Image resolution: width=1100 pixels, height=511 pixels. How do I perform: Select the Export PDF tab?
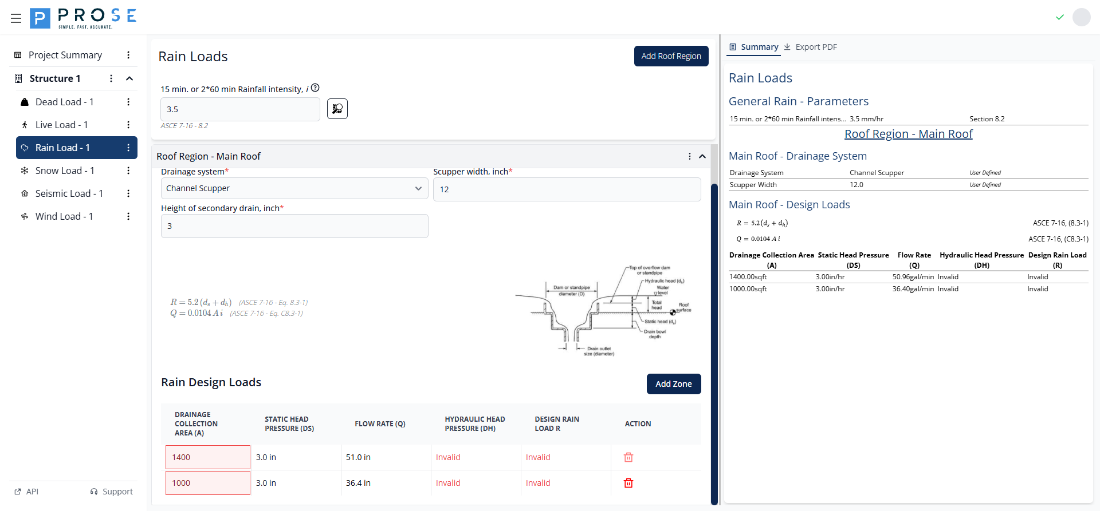point(811,47)
